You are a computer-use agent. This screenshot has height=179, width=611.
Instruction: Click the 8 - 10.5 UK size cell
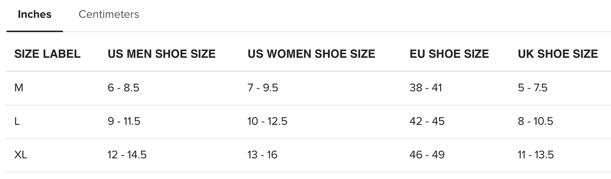[x=535, y=121]
